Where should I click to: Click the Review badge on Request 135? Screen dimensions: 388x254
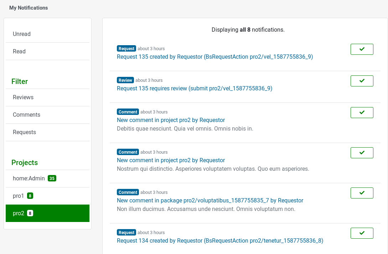click(x=125, y=80)
